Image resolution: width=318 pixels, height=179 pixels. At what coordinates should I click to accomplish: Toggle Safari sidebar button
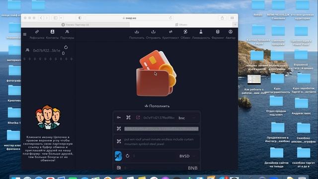tap(55, 18)
